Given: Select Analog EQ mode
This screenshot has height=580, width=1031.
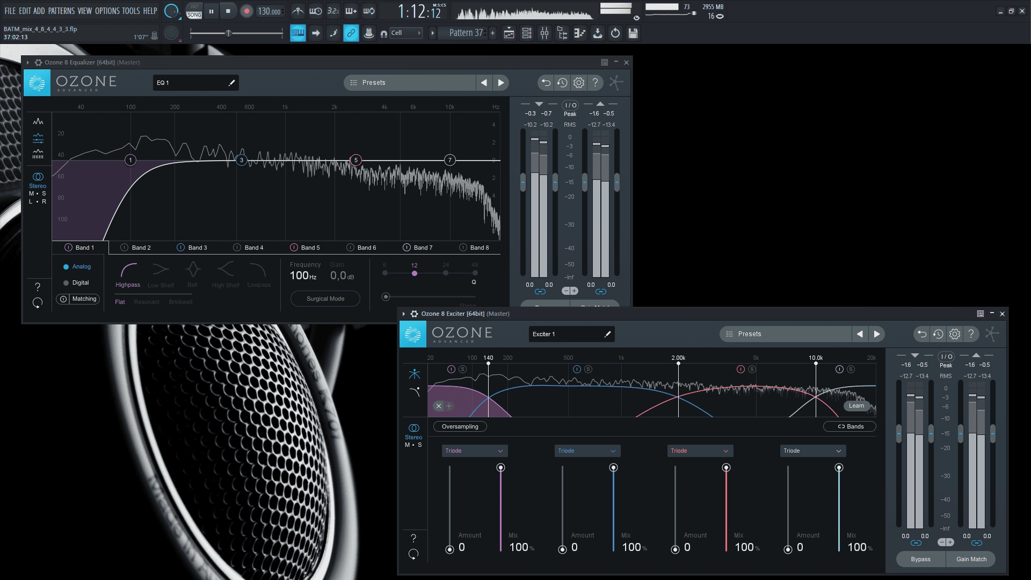Looking at the screenshot, I should point(77,267).
